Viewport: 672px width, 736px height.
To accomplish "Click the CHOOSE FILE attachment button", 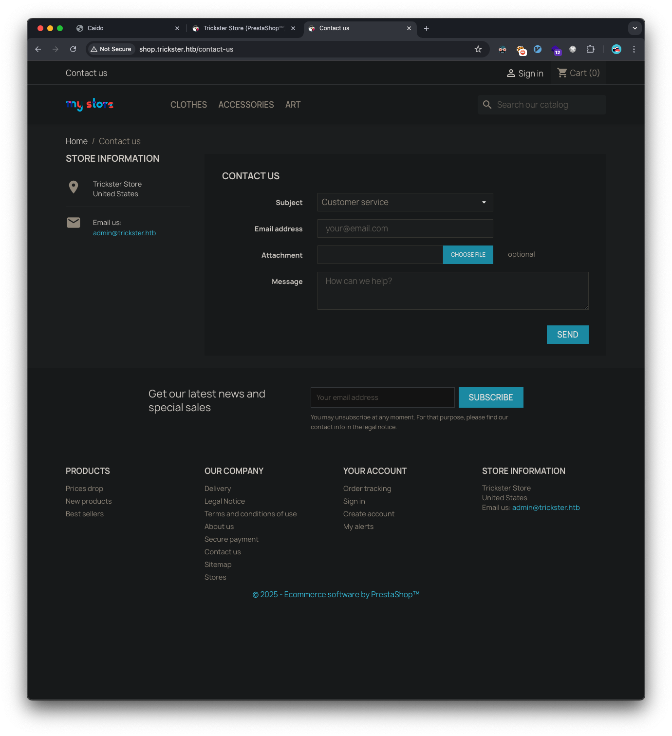I will click(467, 255).
